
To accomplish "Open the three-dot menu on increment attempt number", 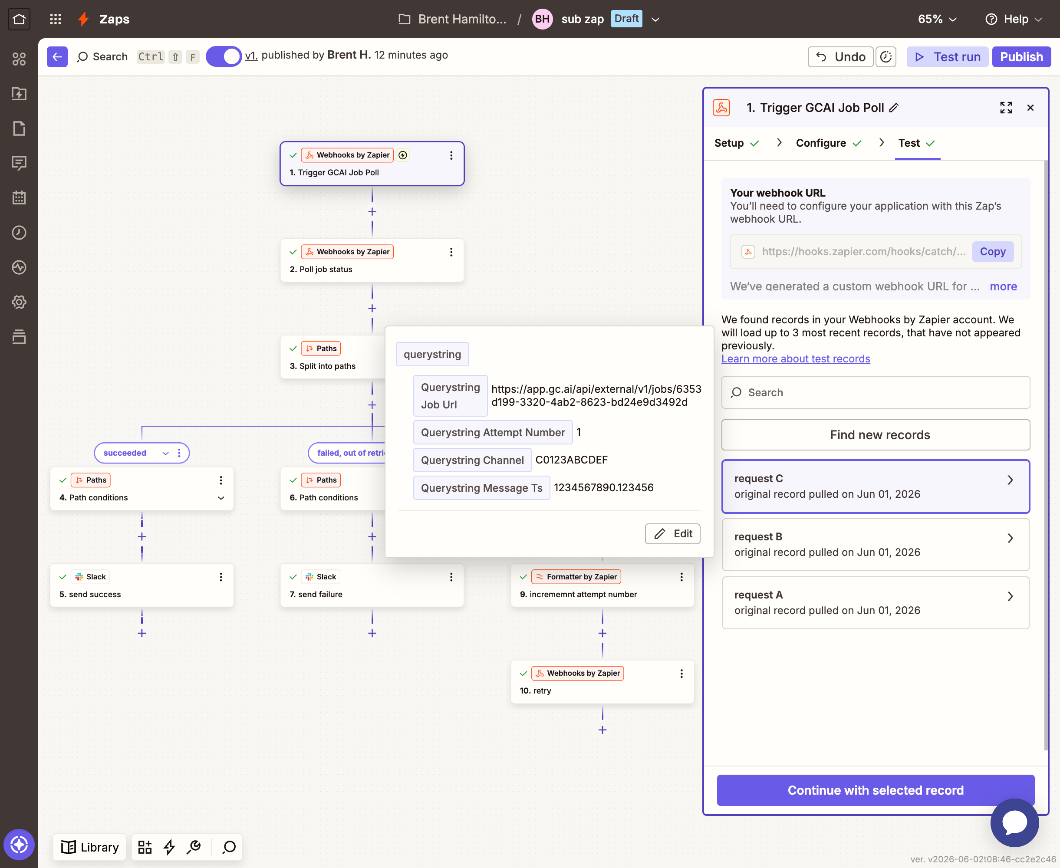I will click(681, 577).
